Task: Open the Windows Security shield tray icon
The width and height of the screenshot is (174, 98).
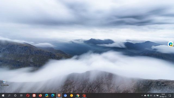Action: 148,96
